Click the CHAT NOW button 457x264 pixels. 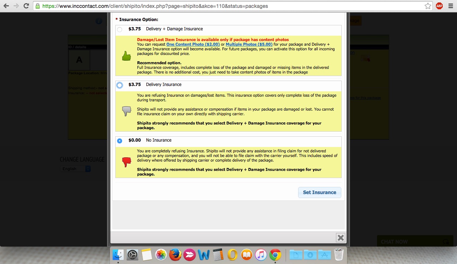(x=415, y=242)
